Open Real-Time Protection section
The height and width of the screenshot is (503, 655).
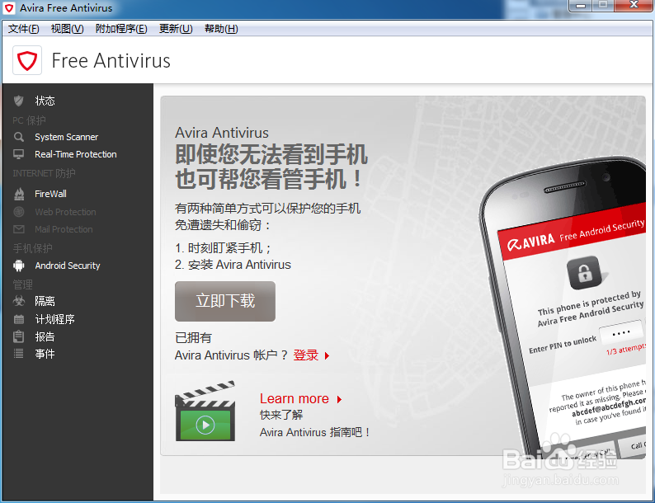point(76,154)
